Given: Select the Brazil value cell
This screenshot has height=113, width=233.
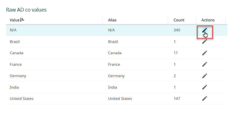Looking at the screenshot, I should (15, 42).
